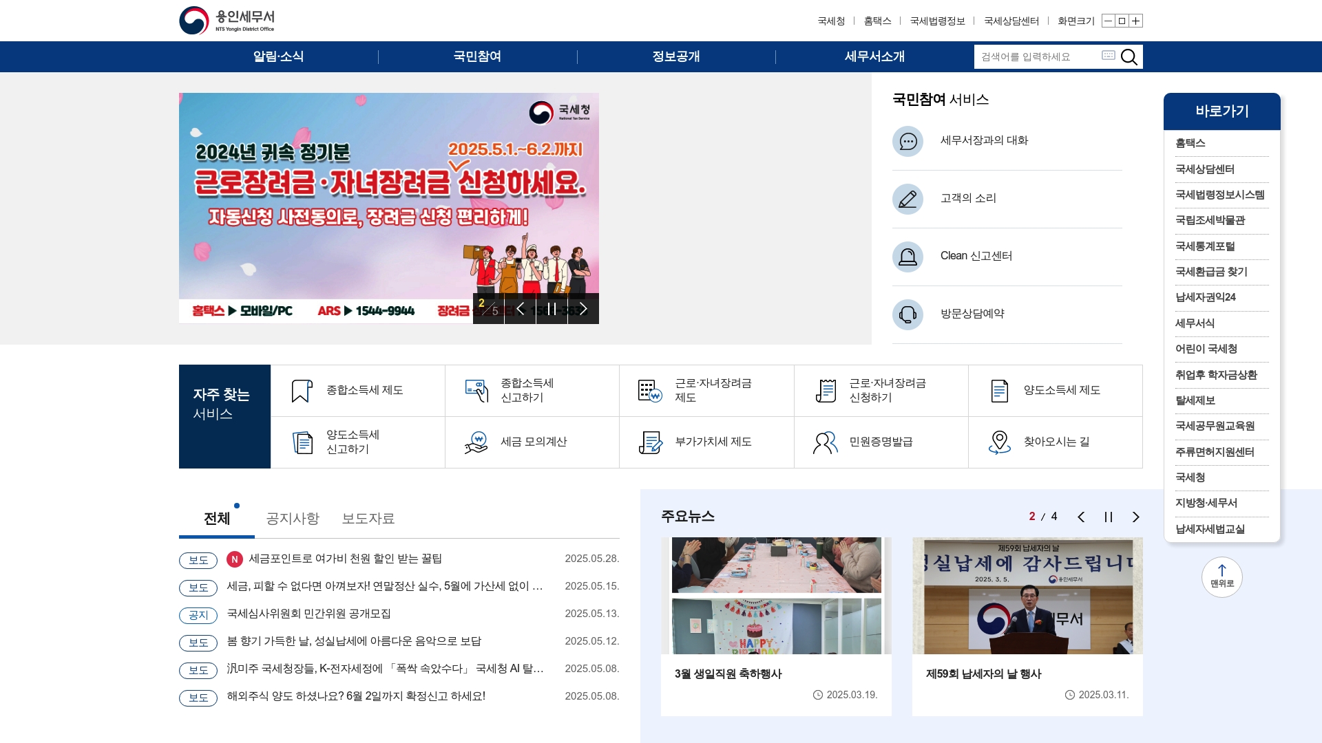1322x743 pixels.
Task: Open 어린이 국세청 shortcut link
Action: 1206,349
